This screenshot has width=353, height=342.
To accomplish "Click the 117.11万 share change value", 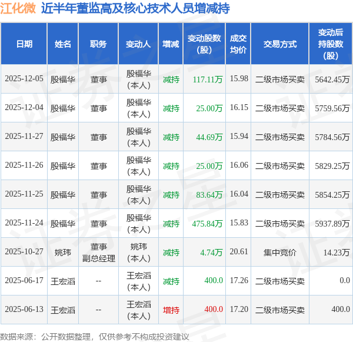I will (x=208, y=79).
